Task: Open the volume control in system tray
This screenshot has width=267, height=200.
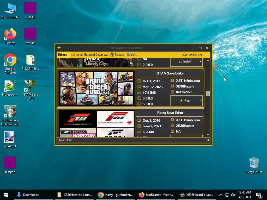Action: [233, 195]
